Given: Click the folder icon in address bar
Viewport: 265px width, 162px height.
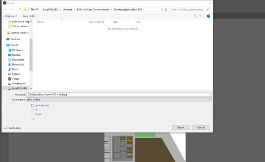Looking at the screenshot, I should 25,9.
